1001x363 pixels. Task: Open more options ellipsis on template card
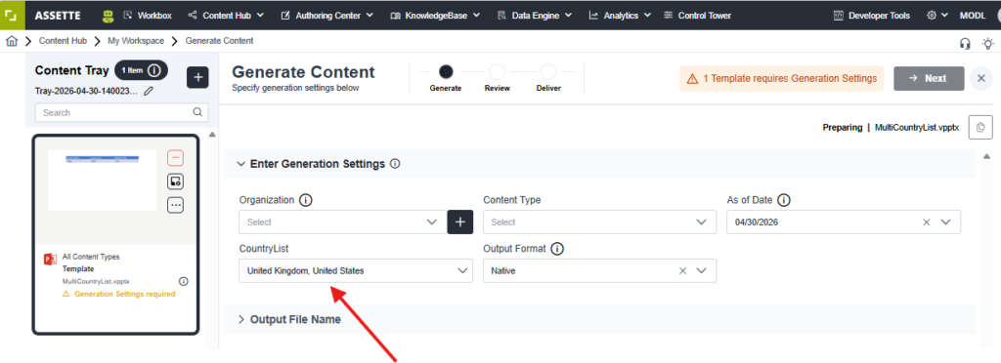(176, 205)
